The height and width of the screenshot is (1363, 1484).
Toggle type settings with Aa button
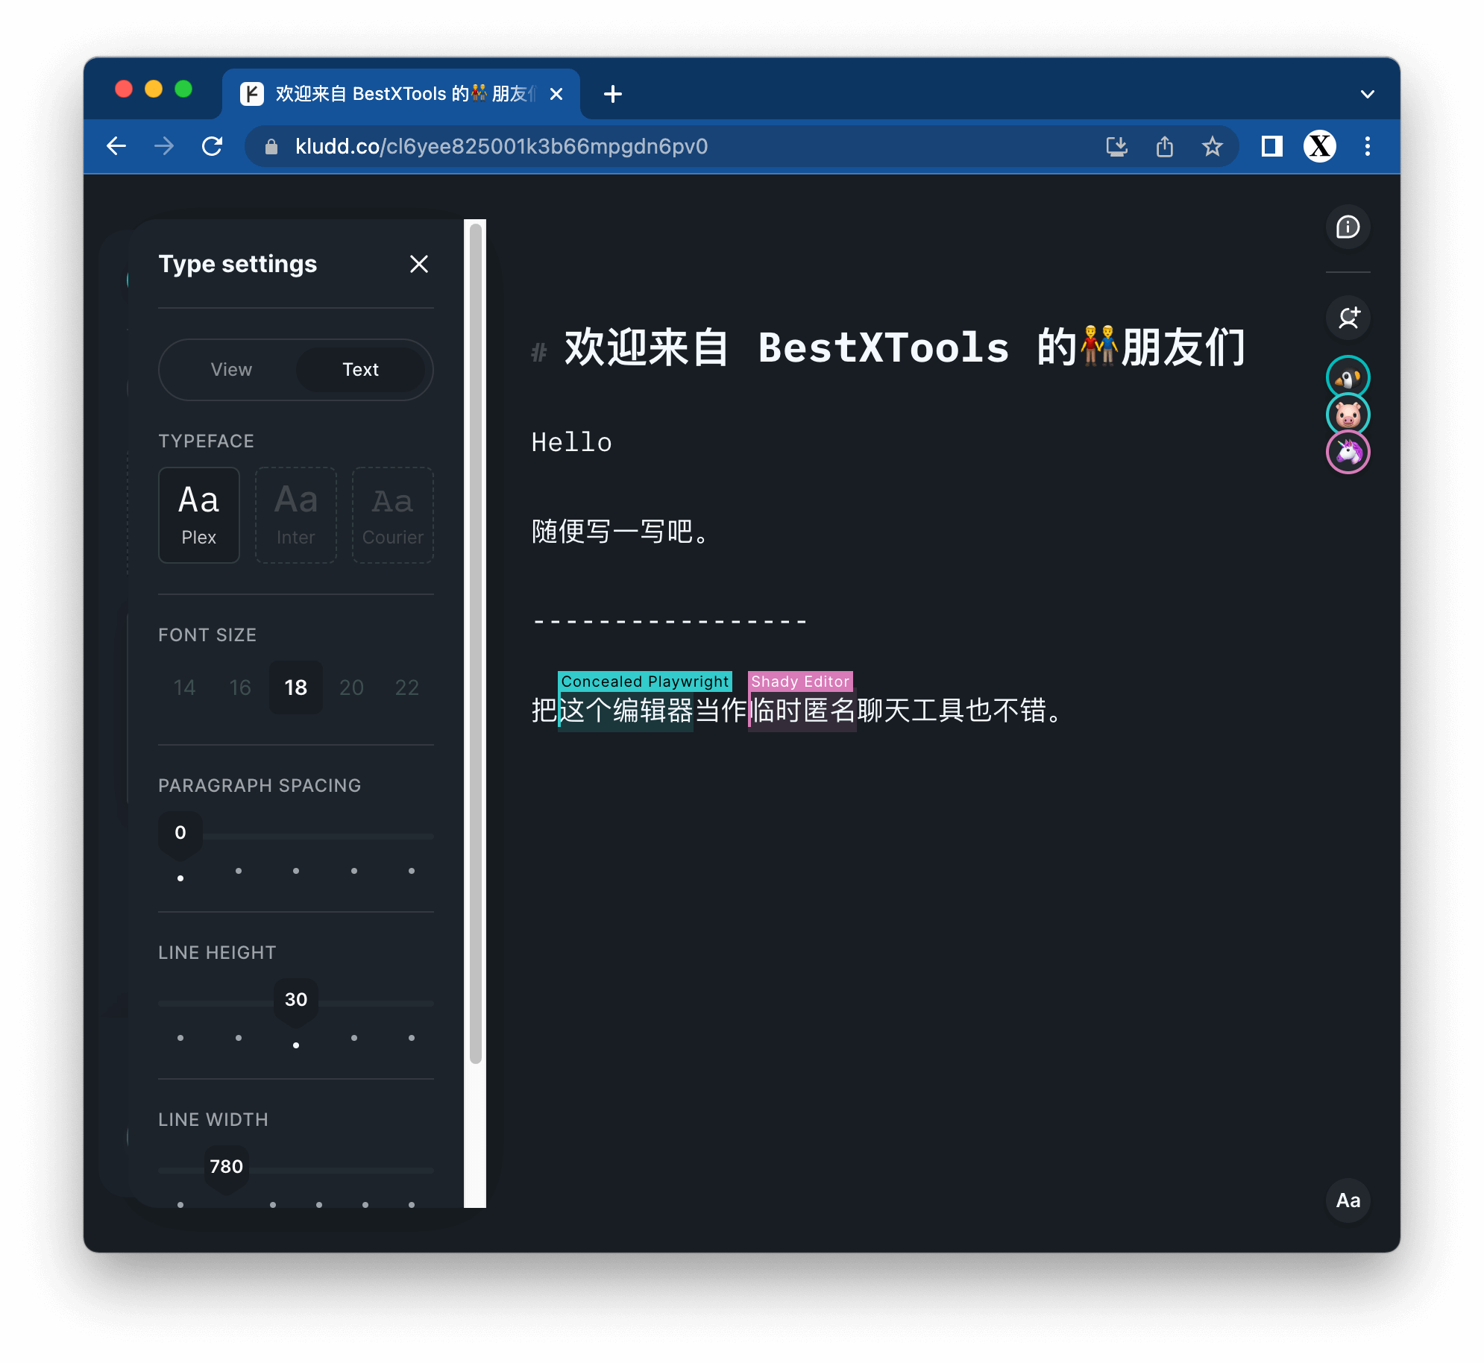1348,1200
